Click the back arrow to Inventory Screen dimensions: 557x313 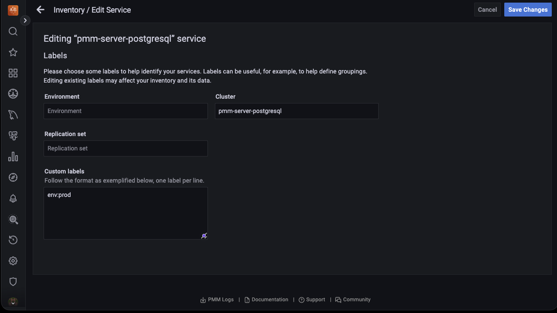point(41,10)
